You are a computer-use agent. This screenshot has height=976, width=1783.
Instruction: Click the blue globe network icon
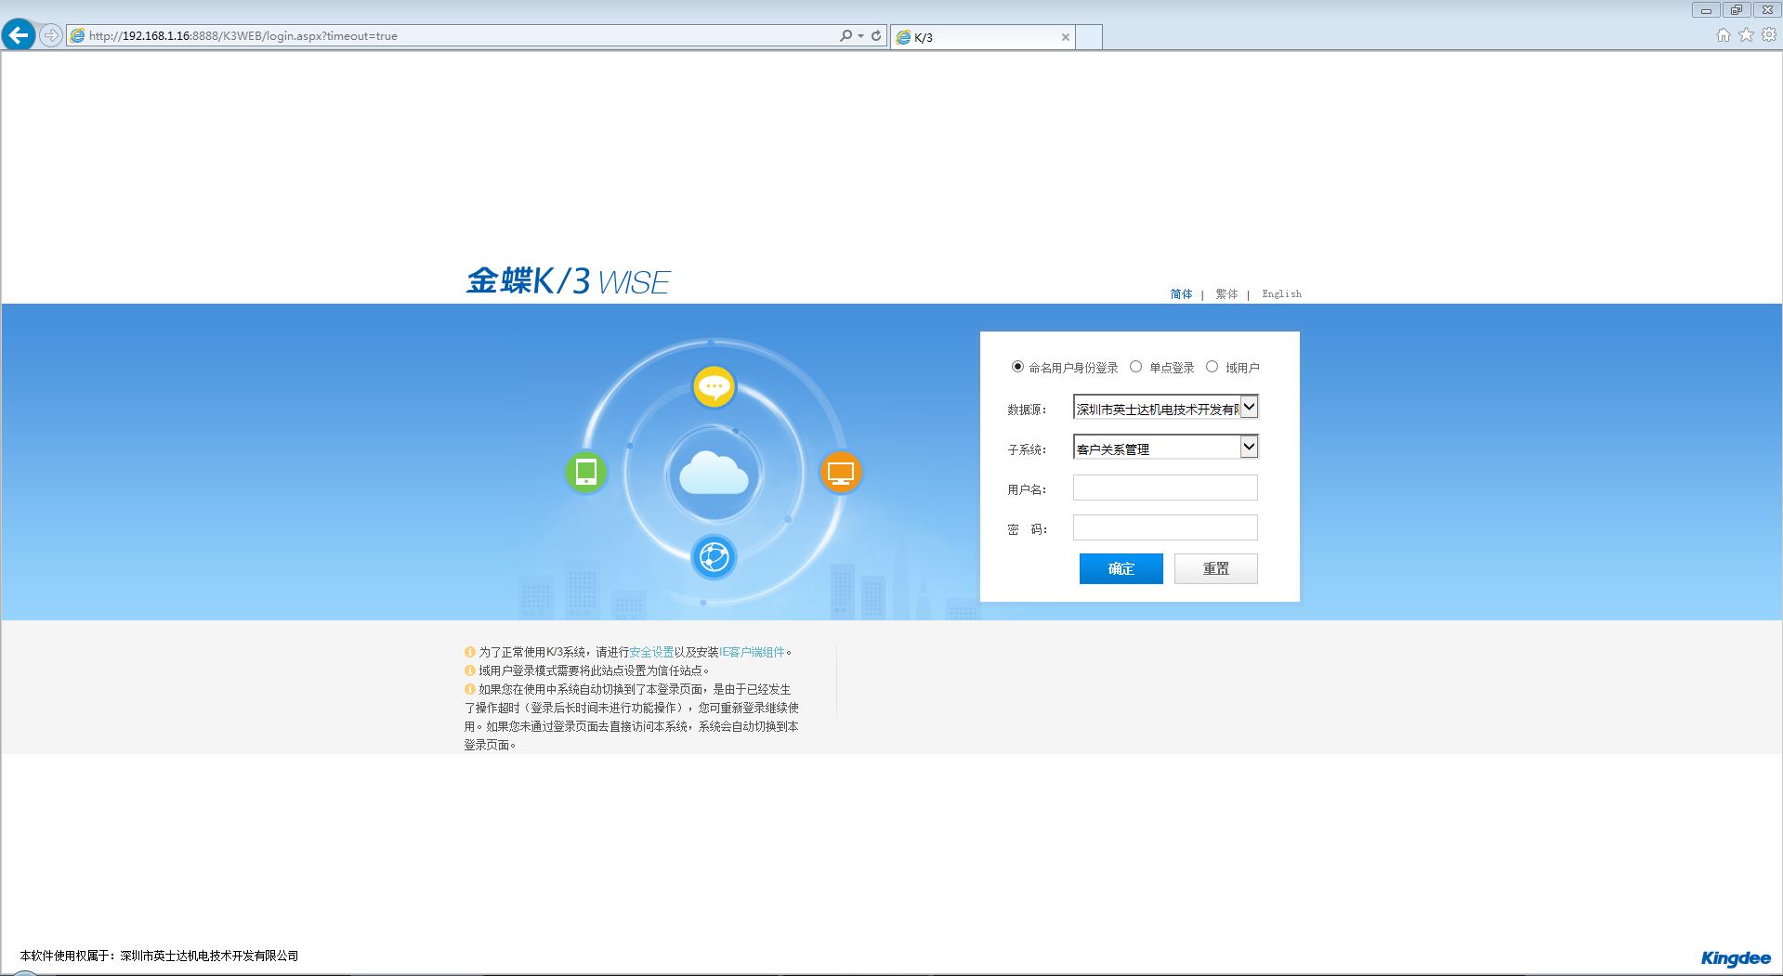[x=714, y=557]
